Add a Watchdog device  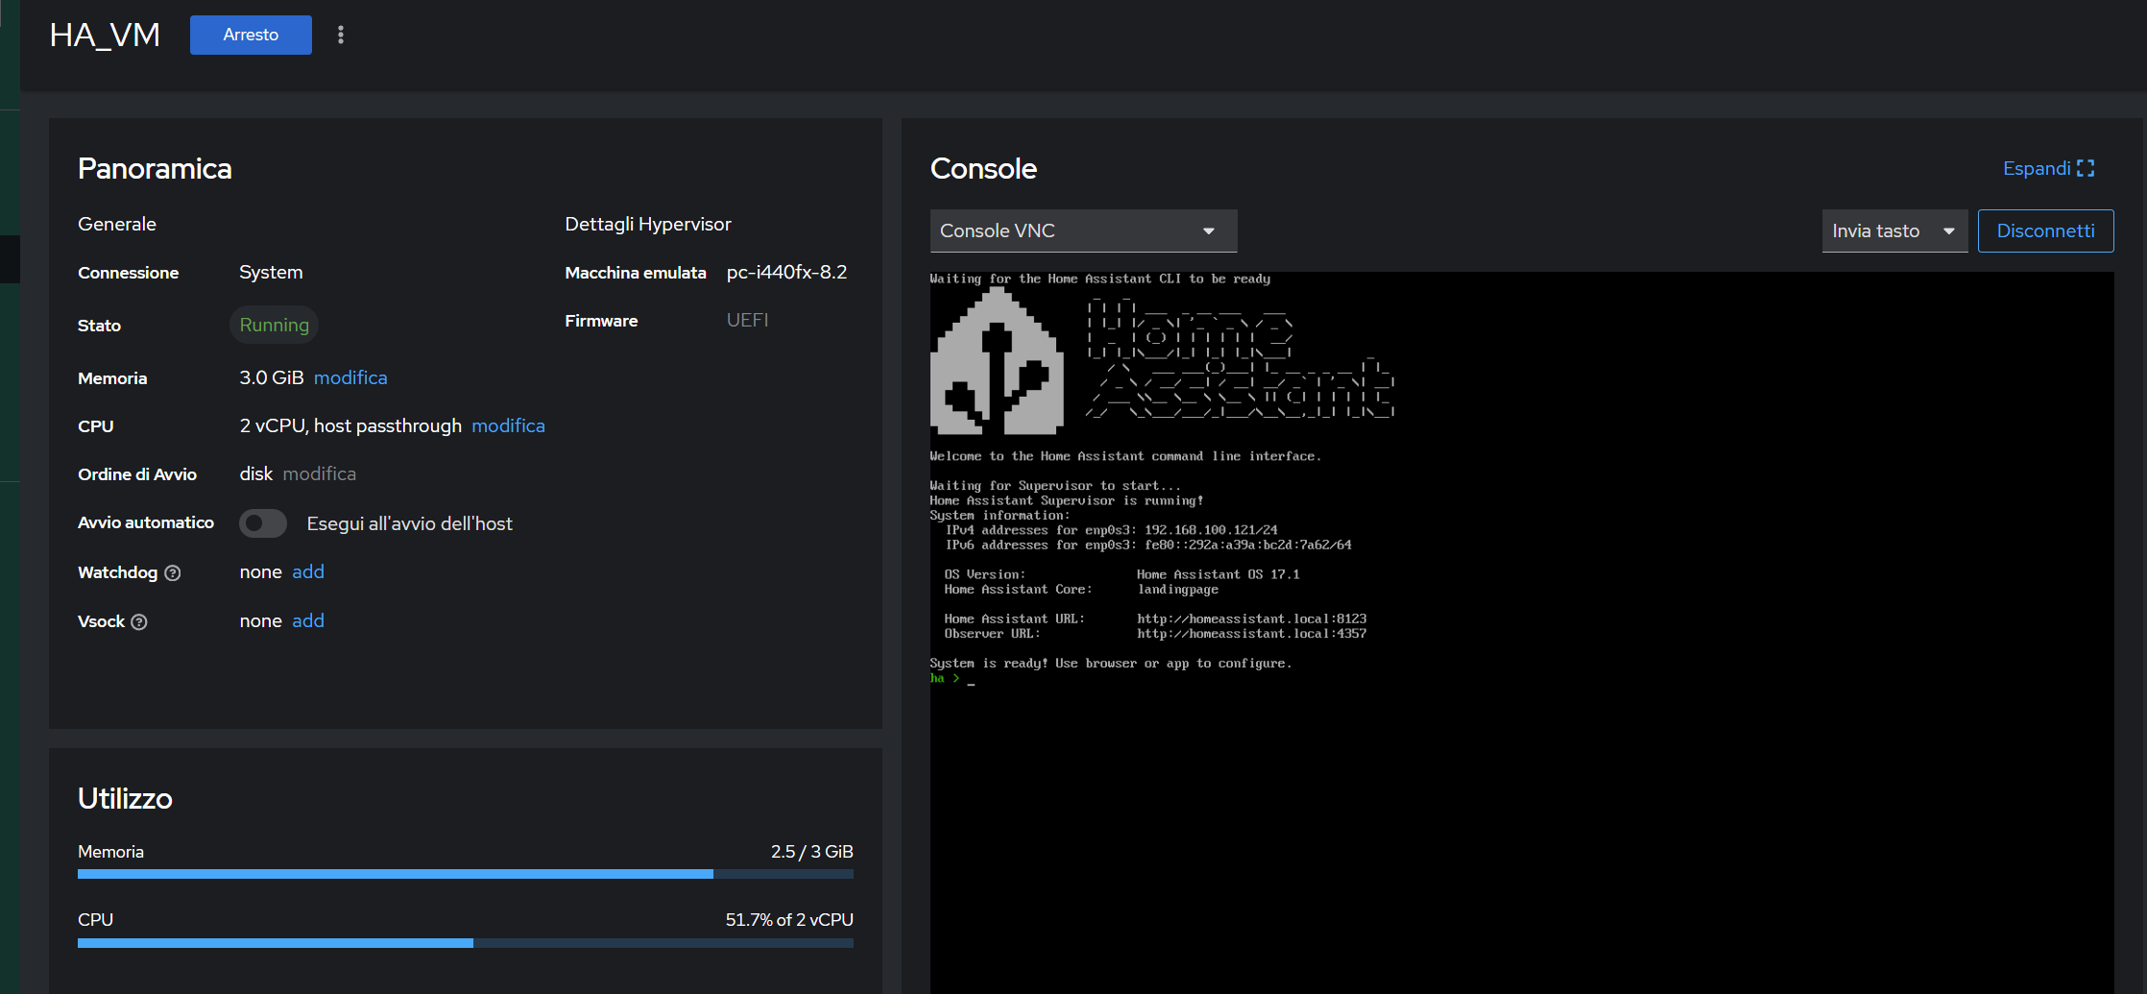(x=308, y=572)
